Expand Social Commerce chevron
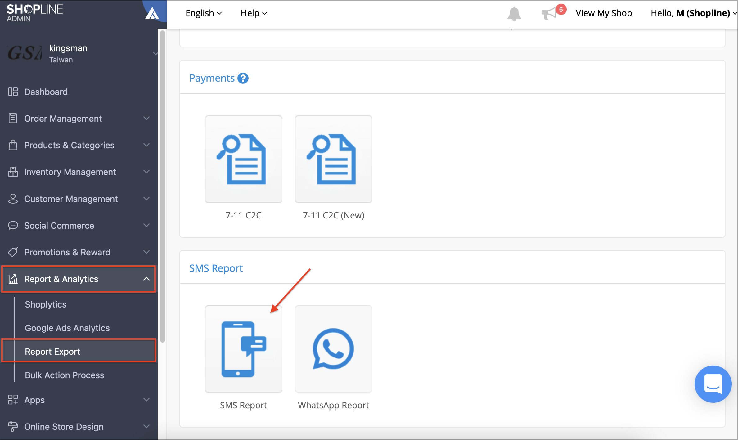 pos(146,225)
